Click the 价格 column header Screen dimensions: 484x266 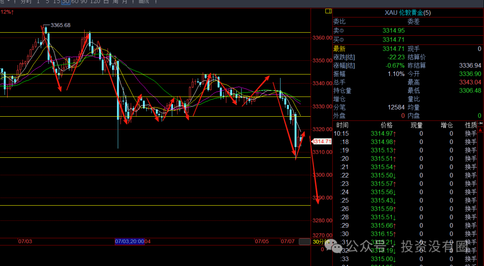[386, 125]
